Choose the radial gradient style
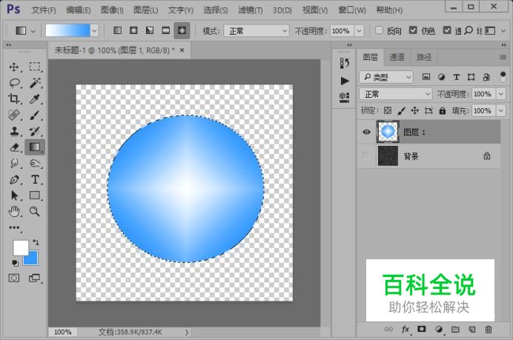513x340 pixels. click(x=133, y=30)
